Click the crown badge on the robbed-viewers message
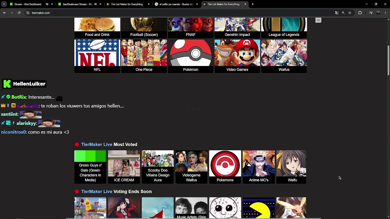Image resolution: width=390 pixels, height=219 pixels. [3, 106]
